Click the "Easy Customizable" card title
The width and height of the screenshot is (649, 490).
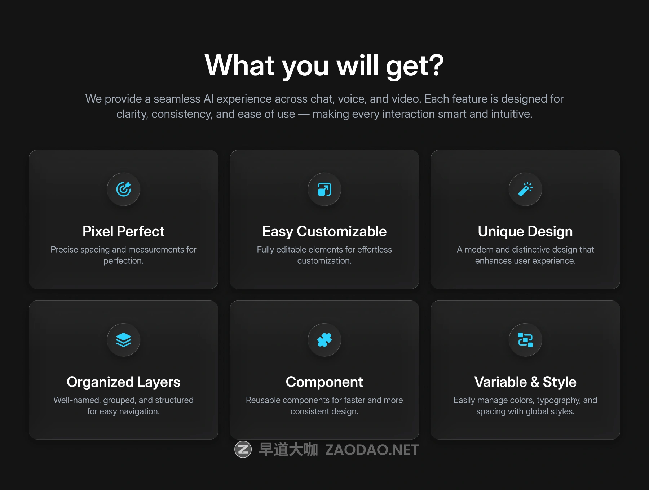click(x=324, y=231)
